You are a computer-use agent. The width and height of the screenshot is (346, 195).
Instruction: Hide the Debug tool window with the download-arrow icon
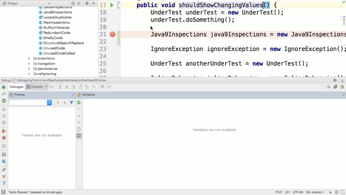click(x=342, y=80)
